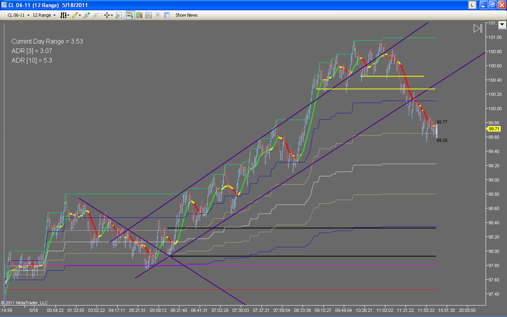Open the CL 06-11 instrument selector
The image size is (507, 317).
click(x=19, y=15)
